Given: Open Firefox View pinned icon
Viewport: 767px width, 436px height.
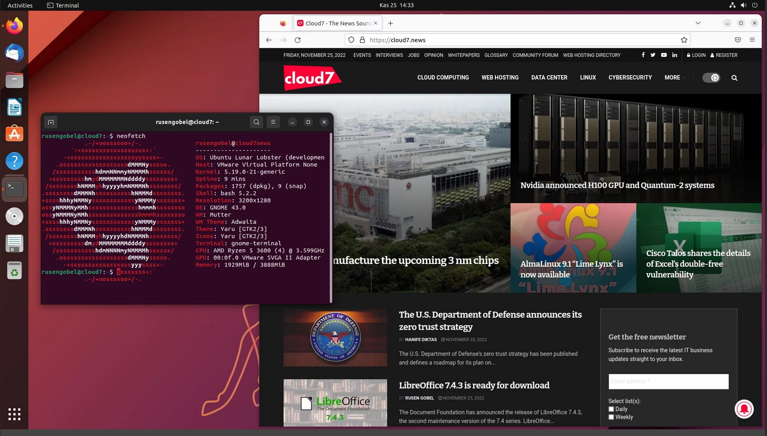Looking at the screenshot, I should coord(283,23).
